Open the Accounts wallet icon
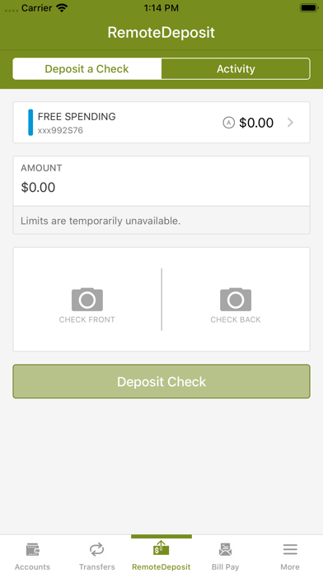Screen dimensions: 323x573 tap(33, 549)
